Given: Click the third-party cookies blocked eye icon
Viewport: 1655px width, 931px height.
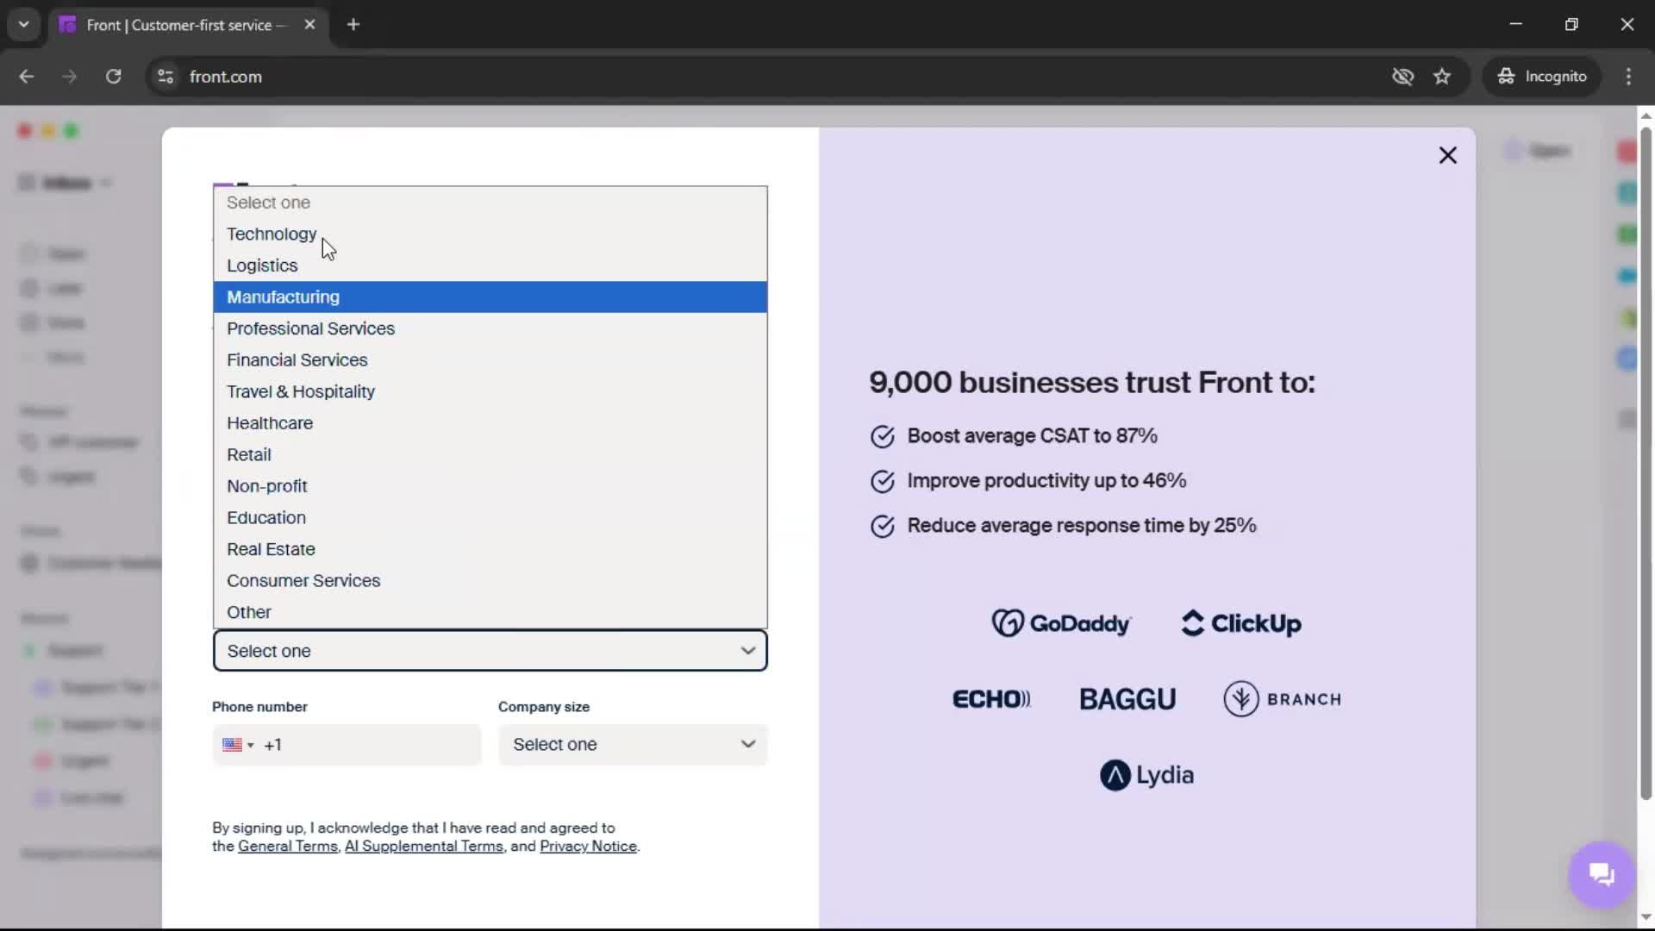Looking at the screenshot, I should (x=1402, y=76).
